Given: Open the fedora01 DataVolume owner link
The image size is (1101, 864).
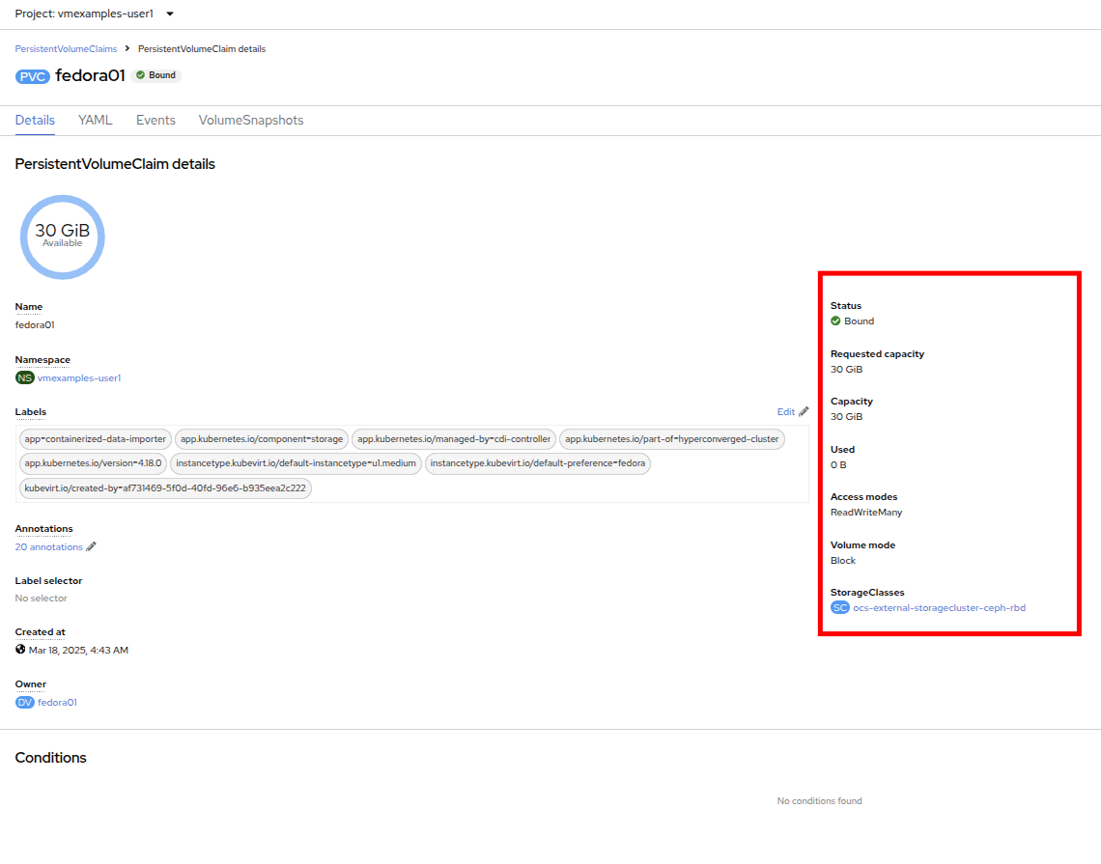Looking at the screenshot, I should click(57, 703).
